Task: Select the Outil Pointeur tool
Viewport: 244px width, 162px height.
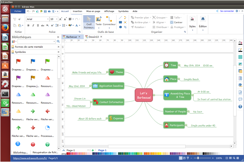Action: (89, 23)
